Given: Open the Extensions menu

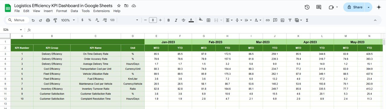Looking at the screenshot, I should (102, 11).
